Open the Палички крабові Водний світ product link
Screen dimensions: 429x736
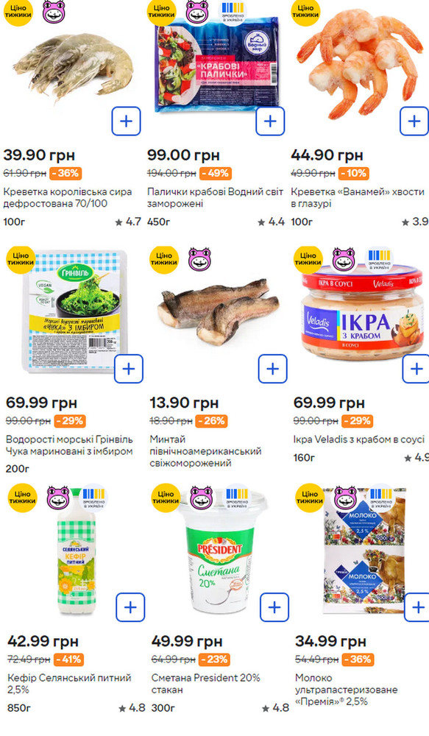(x=216, y=197)
